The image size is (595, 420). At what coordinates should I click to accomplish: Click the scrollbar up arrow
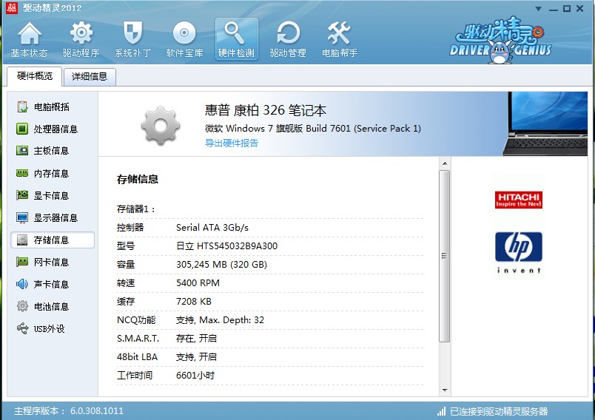[445, 163]
